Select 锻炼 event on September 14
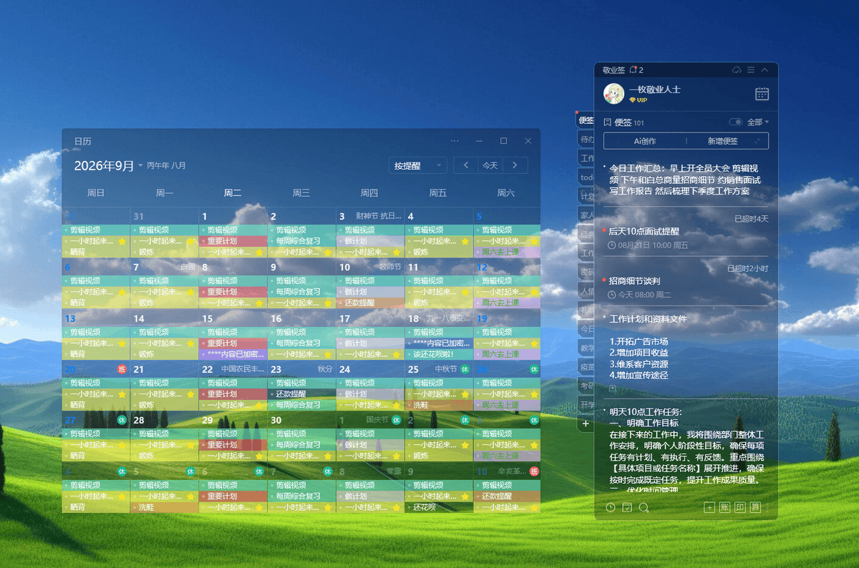Viewport: 859px width, 568px height. (x=165, y=354)
